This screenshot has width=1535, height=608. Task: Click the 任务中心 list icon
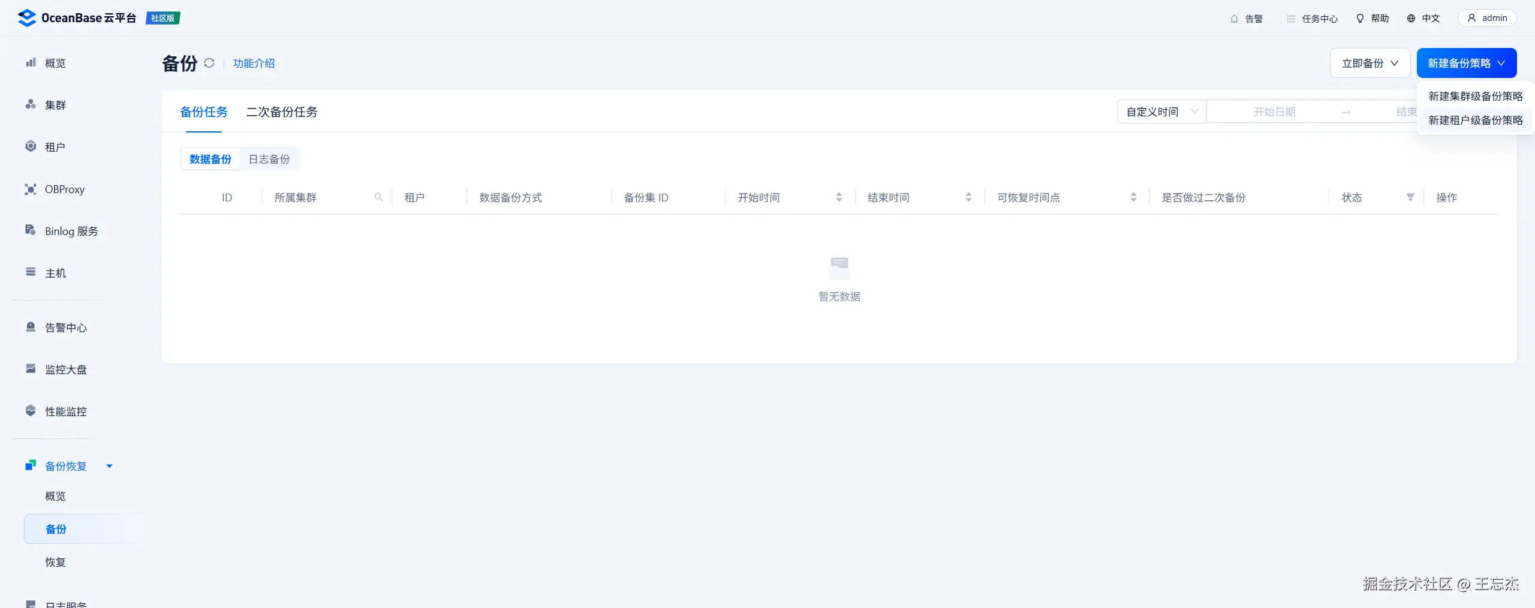point(1291,19)
